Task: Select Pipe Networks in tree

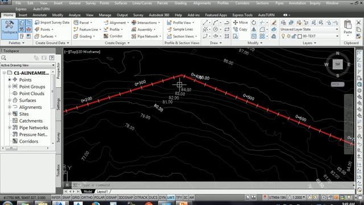Action: coord(34,128)
